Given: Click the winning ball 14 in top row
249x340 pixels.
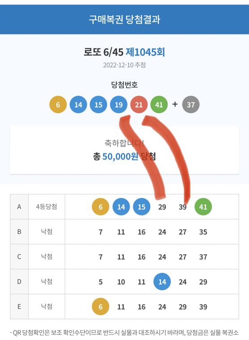Looking at the screenshot, I should click(x=78, y=105).
